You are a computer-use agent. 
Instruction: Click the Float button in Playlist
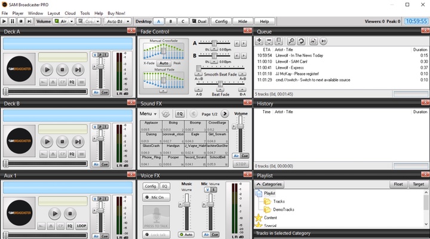[398, 184]
